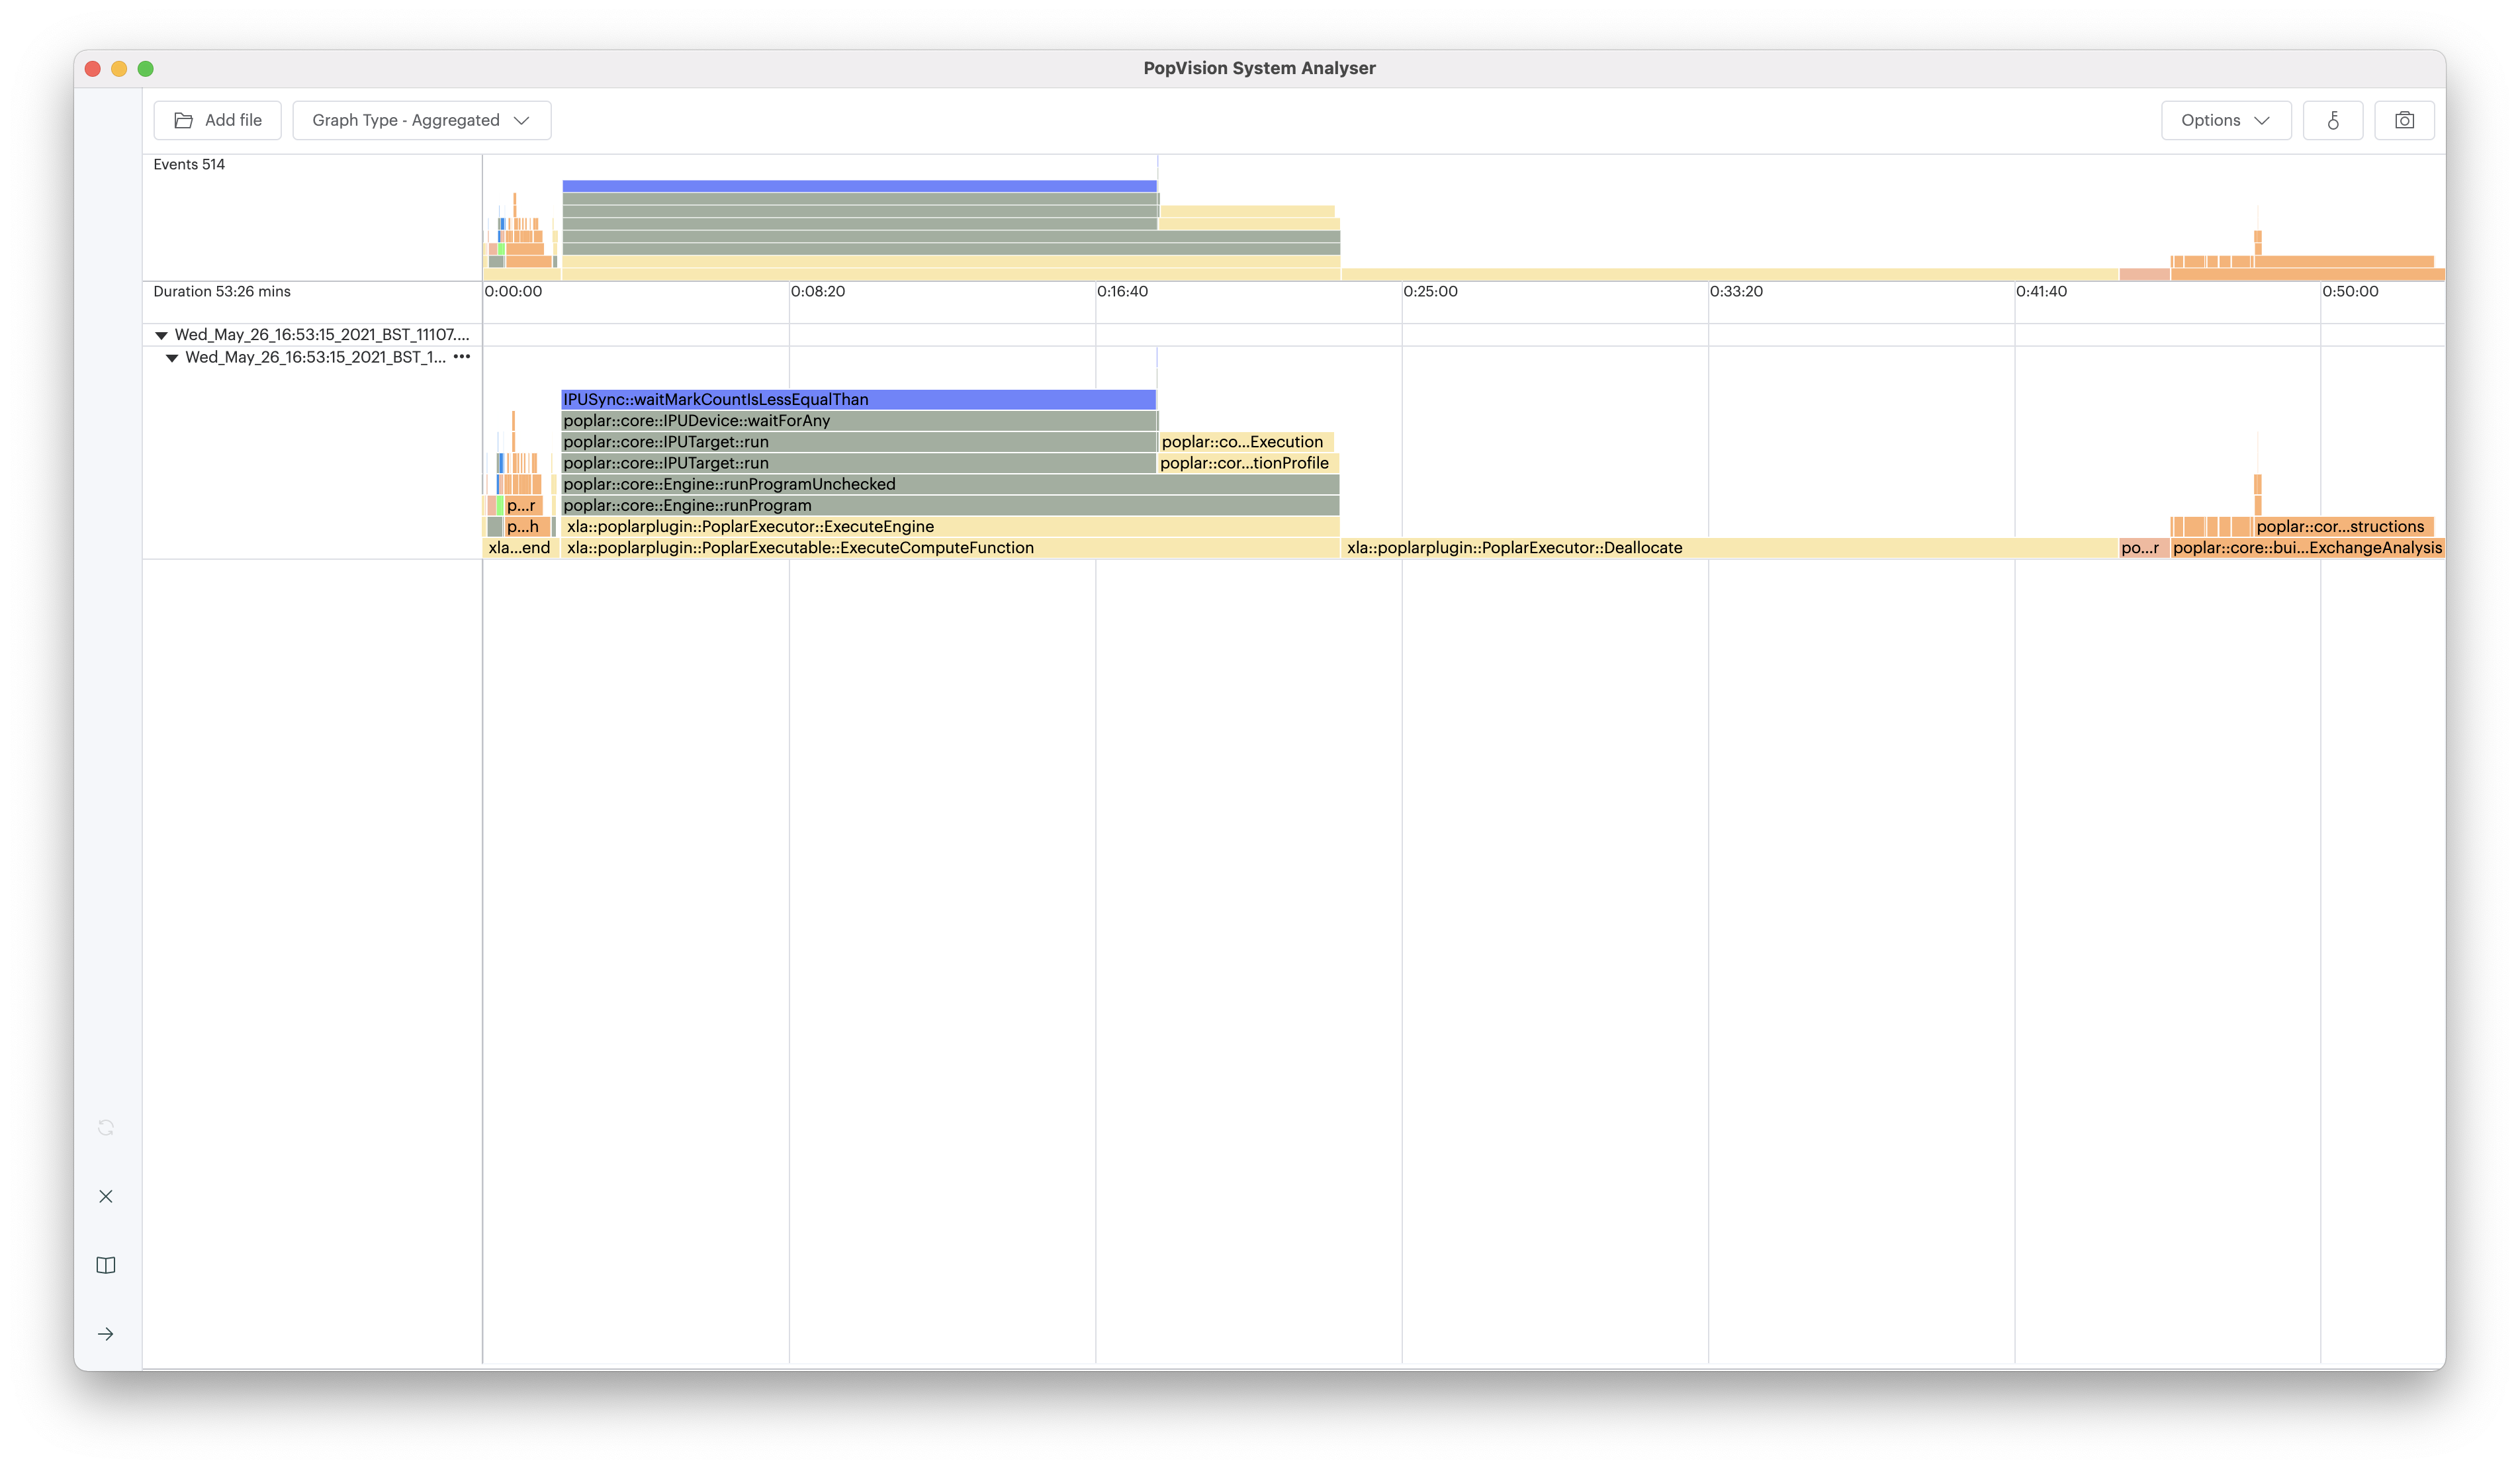
Task: Open documentation via the book icon in sidebar
Action: pyautogui.click(x=106, y=1264)
